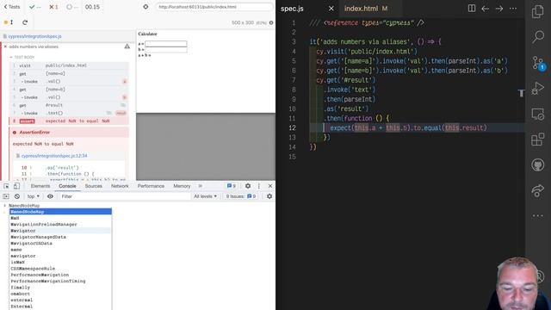Go back to the Tests list in Cypress
Image resolution: width=551 pixels, height=310 pixels.
pyautogui.click(x=12, y=7)
